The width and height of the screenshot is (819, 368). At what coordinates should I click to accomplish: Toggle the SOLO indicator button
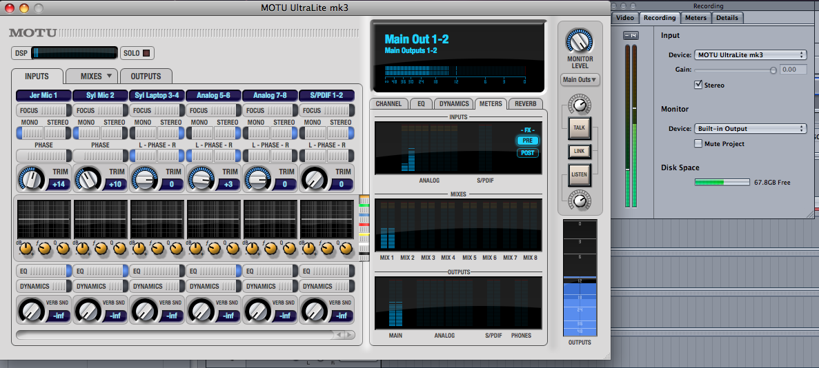146,53
